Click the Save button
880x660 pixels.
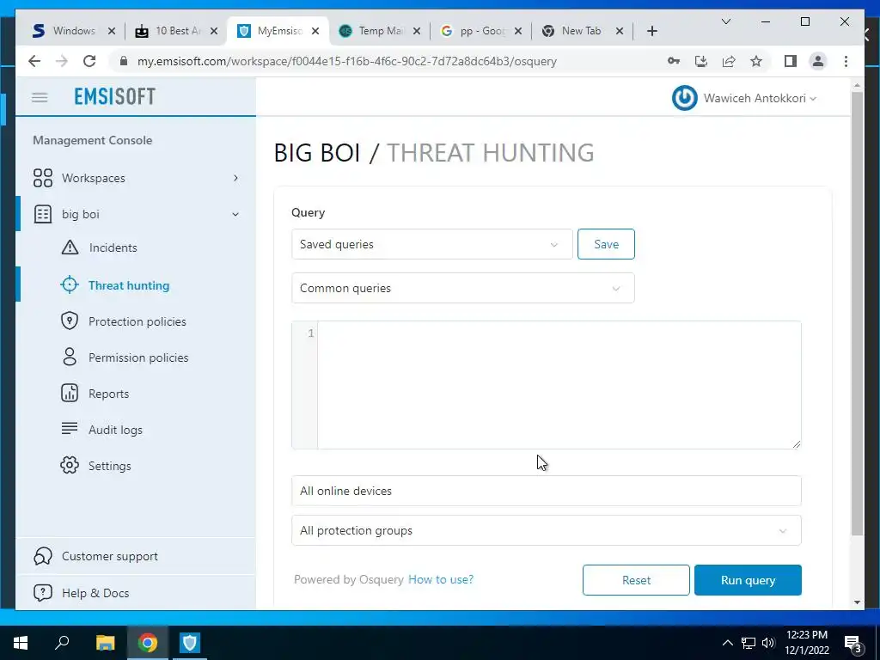(606, 244)
